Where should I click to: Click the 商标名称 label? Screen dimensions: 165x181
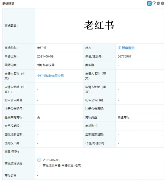(x=11, y=48)
